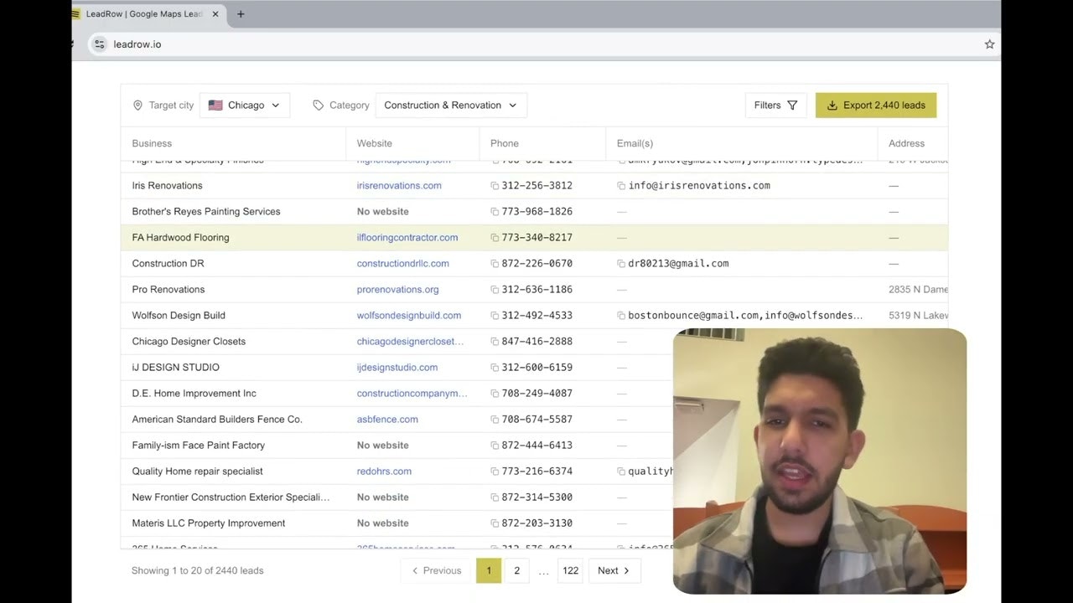Open ilflooringcontractor.com website link
Image resolution: width=1073 pixels, height=603 pixels.
pos(407,238)
